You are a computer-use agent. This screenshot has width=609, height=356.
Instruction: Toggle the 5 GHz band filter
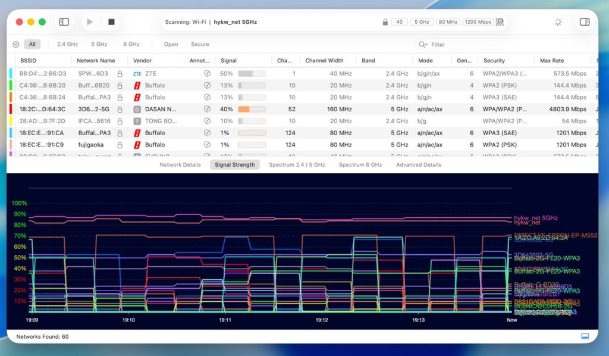(99, 44)
